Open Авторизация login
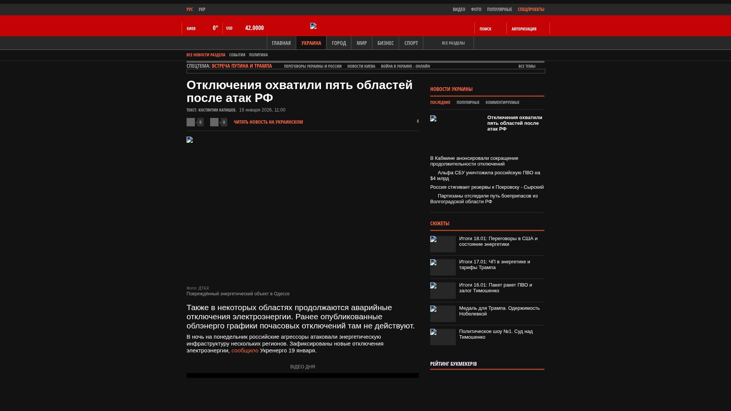 tap(524, 29)
